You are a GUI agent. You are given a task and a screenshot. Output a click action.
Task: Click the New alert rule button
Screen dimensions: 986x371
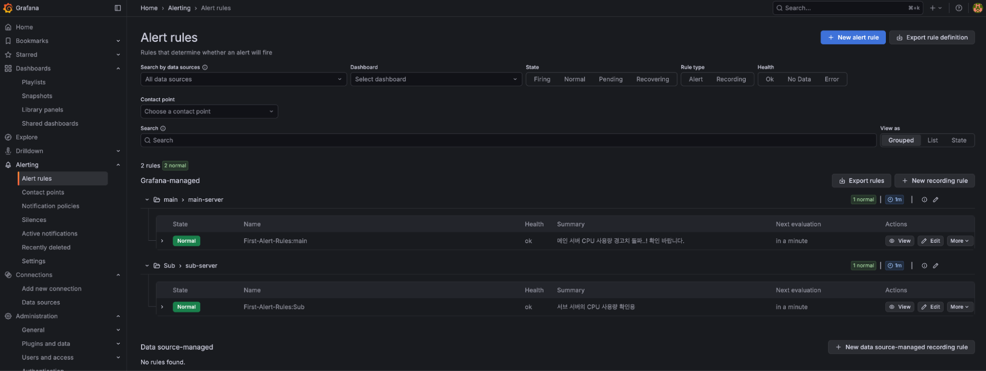(852, 37)
